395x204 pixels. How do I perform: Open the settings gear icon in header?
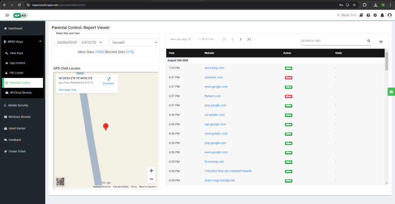point(375,15)
